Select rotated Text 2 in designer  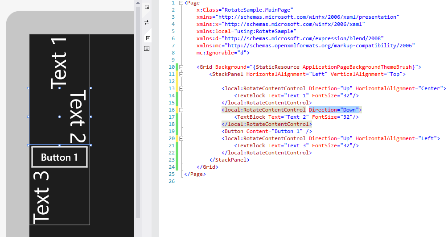(x=77, y=116)
